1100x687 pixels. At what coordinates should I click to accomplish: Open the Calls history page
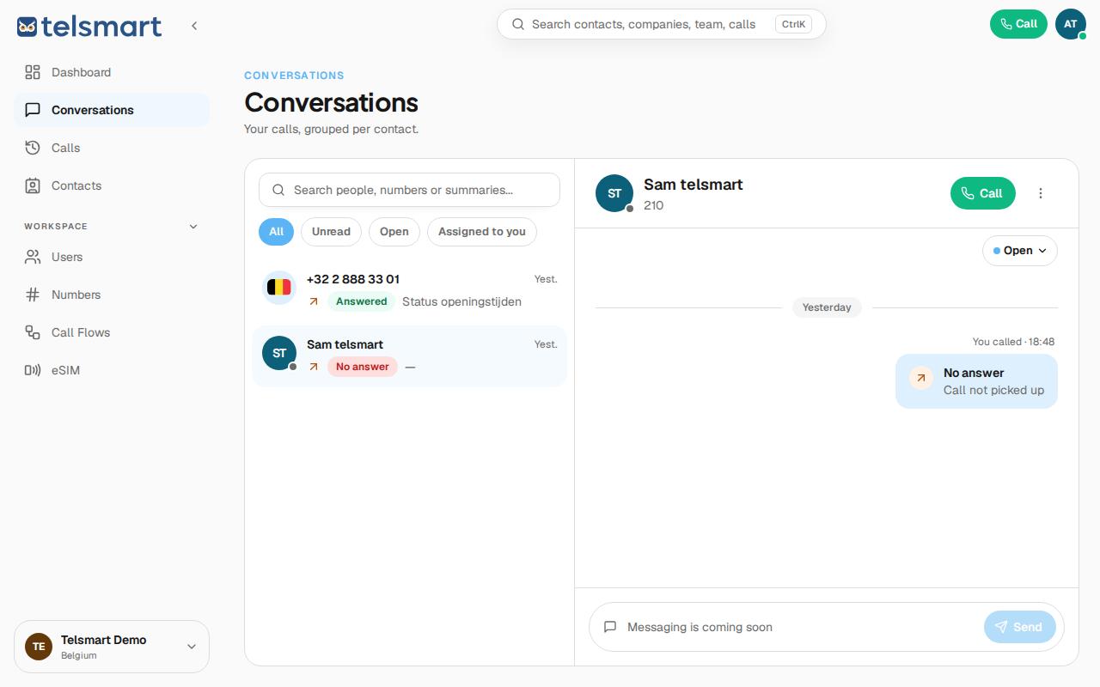click(112, 148)
